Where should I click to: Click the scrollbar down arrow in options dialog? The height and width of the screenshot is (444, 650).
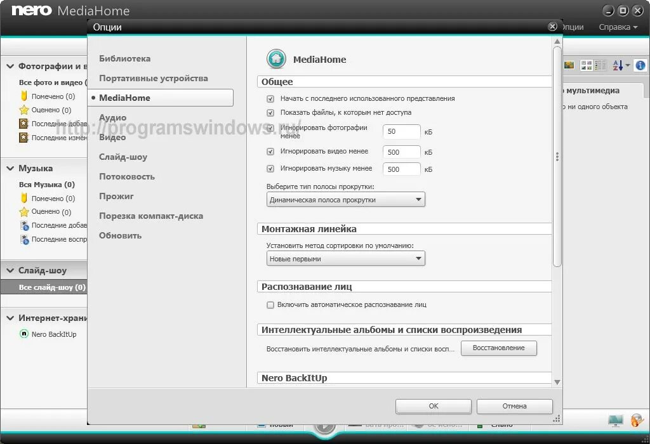pos(557,382)
